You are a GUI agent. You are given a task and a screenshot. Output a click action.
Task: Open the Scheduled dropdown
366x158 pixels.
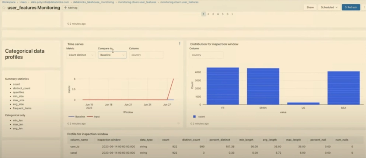pos(329,7)
